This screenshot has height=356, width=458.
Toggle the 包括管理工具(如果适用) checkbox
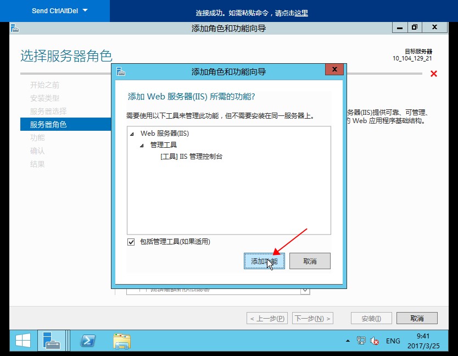click(x=131, y=242)
